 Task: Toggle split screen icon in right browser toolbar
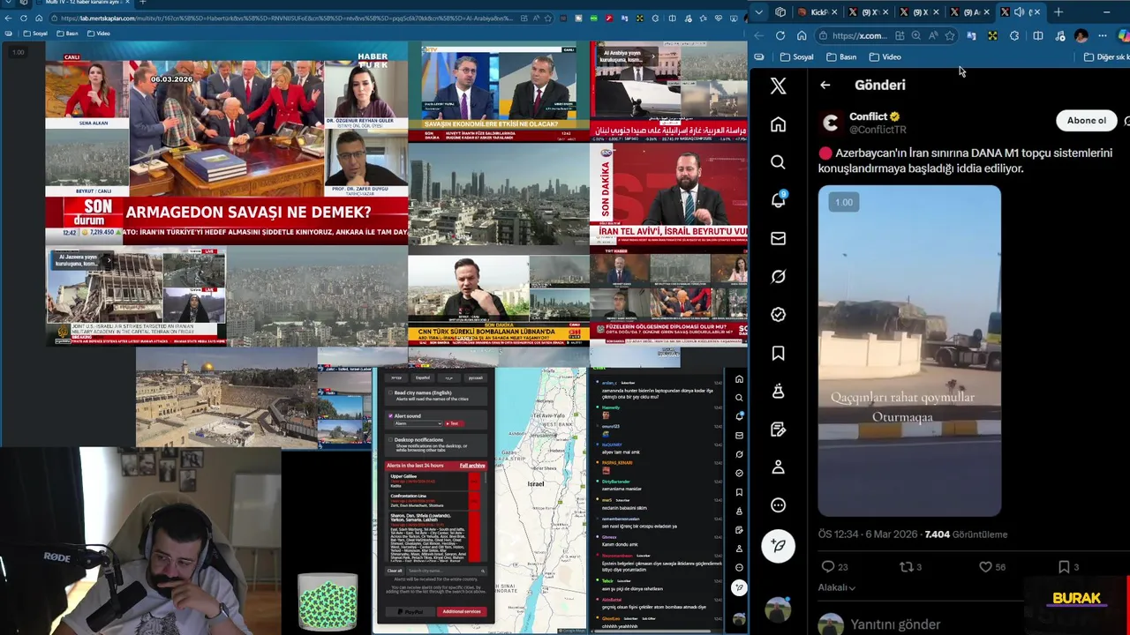coord(1037,35)
